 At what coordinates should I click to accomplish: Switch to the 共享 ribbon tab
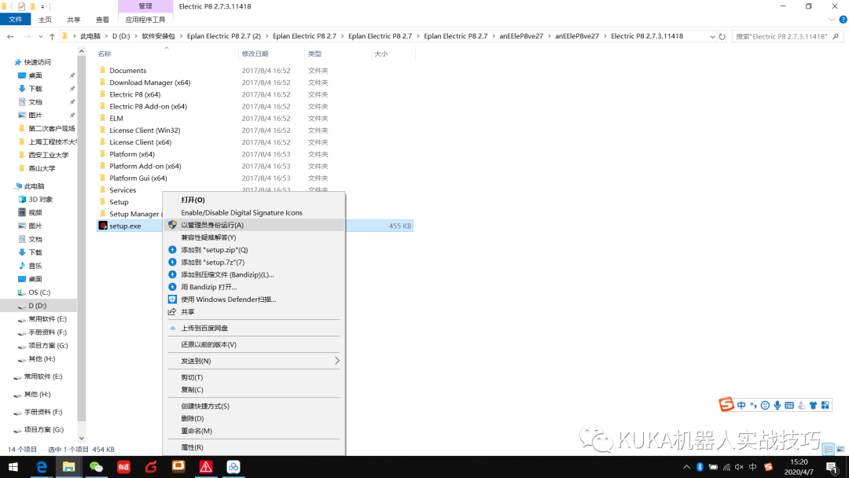(74, 20)
